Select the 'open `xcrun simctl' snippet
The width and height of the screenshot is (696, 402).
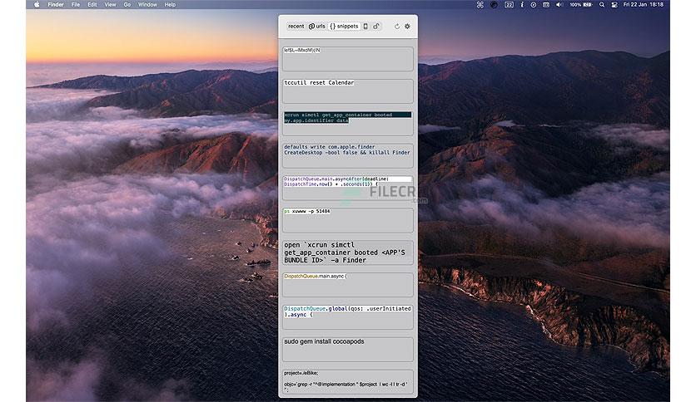347,252
